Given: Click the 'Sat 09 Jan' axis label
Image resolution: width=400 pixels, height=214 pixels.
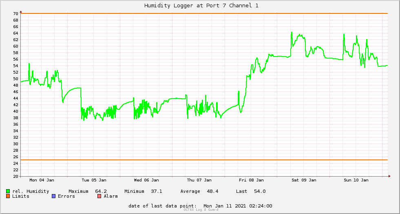Looking at the screenshot, I should coord(304,180).
